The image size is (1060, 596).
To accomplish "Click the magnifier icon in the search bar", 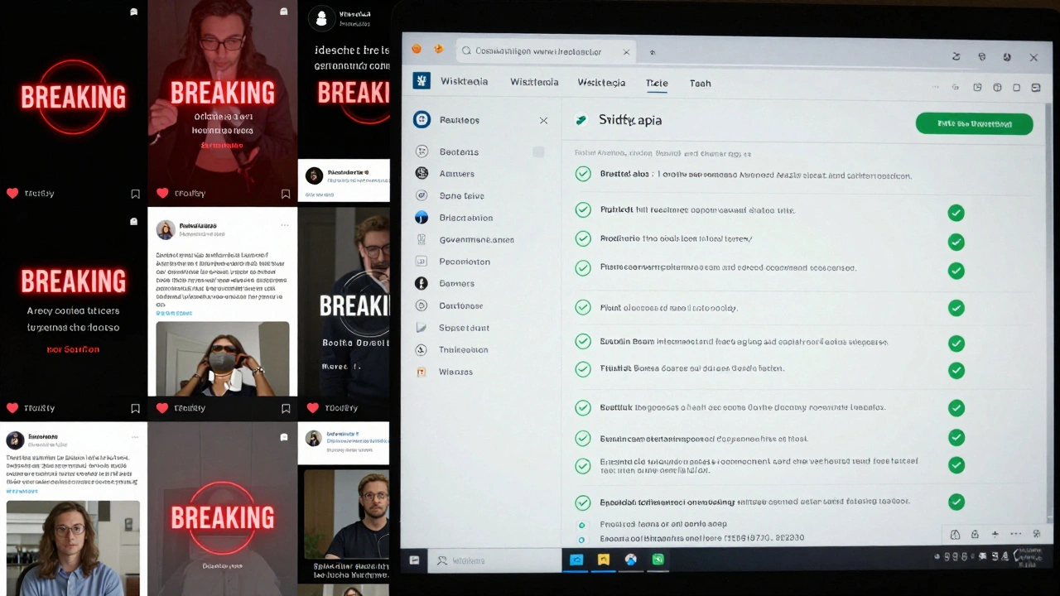I will click(466, 50).
